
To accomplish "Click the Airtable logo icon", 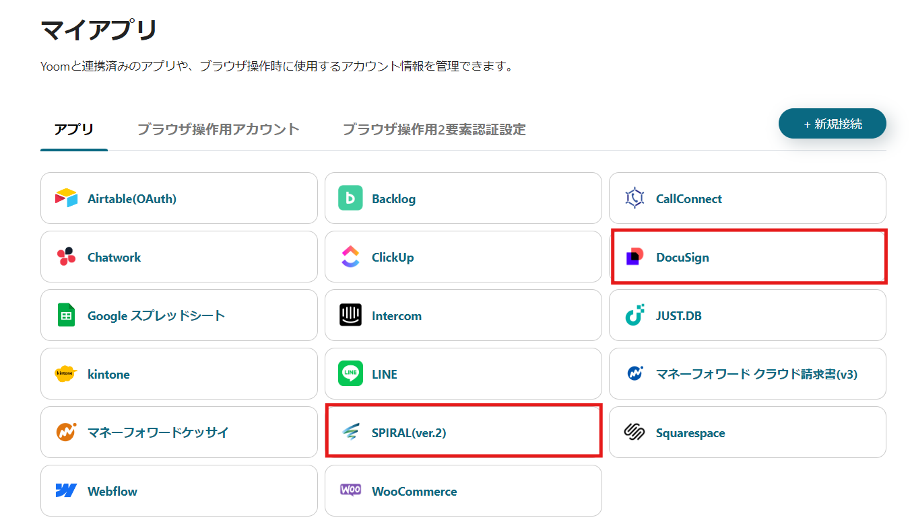I will click(x=67, y=198).
